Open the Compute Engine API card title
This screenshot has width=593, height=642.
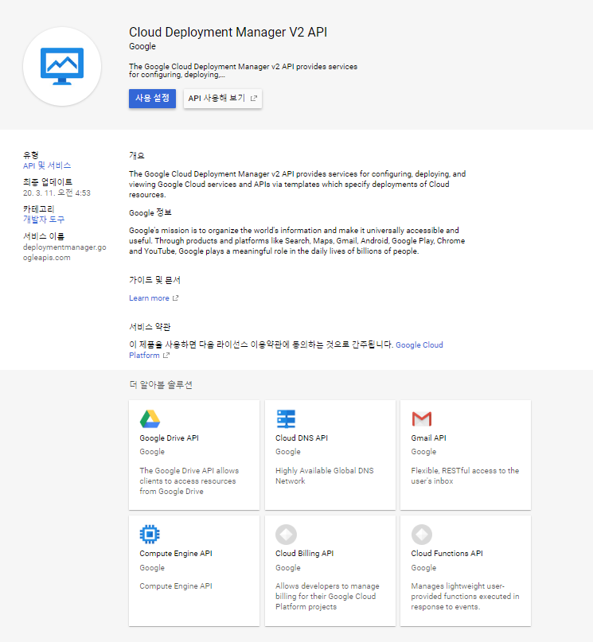click(176, 553)
